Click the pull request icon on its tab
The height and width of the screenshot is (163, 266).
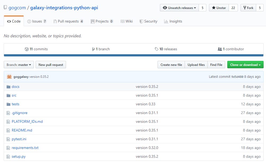pos(55,21)
